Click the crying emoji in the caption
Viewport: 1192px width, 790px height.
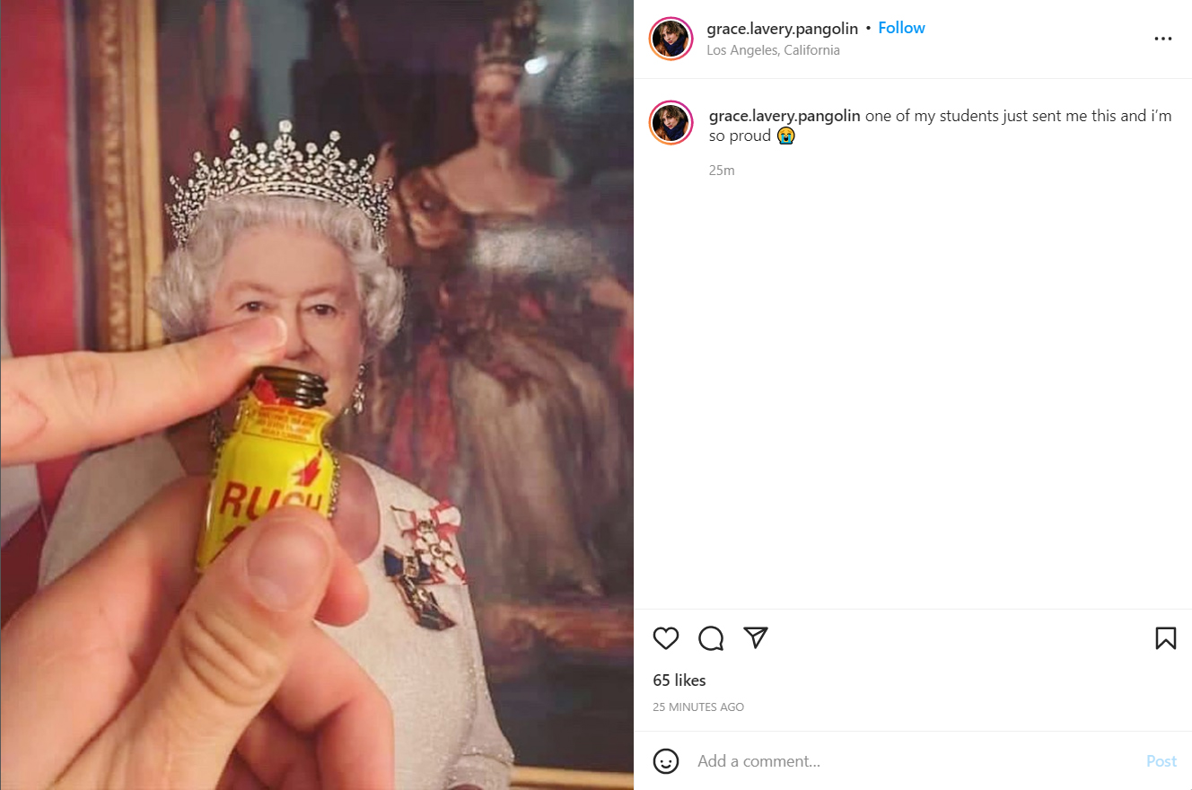785,136
